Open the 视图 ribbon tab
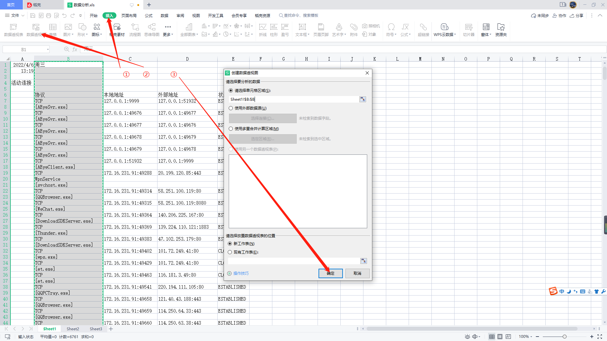 [196, 15]
